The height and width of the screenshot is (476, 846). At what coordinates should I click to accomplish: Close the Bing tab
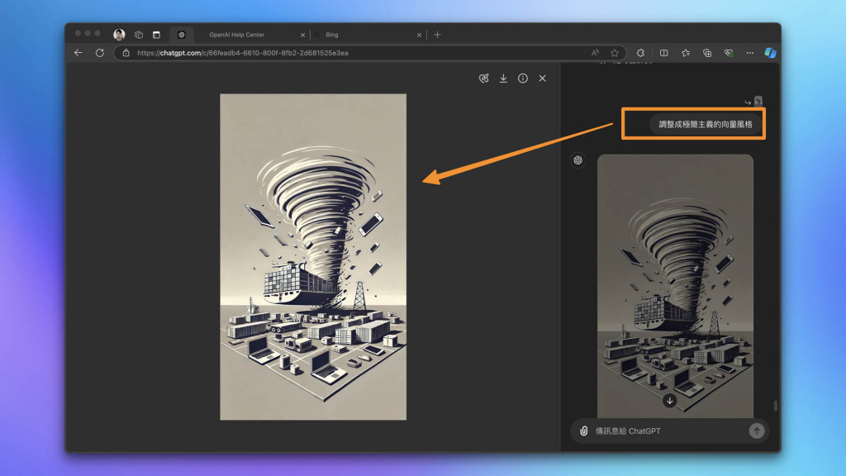click(x=419, y=35)
